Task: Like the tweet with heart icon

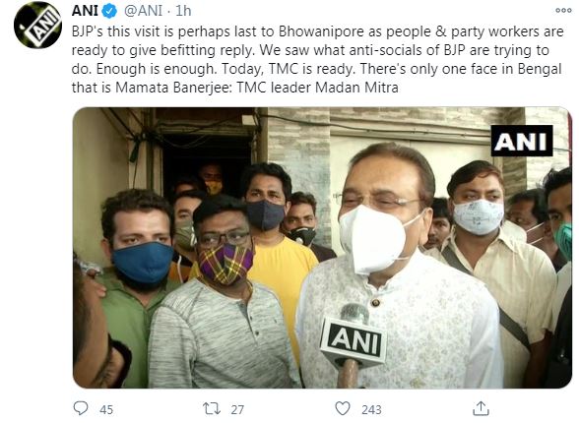Action: 343,408
